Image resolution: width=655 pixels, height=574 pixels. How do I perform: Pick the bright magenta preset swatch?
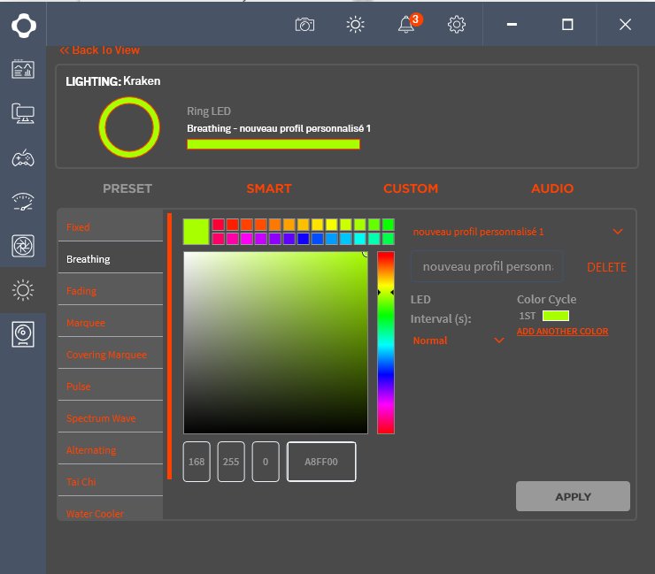pos(246,239)
